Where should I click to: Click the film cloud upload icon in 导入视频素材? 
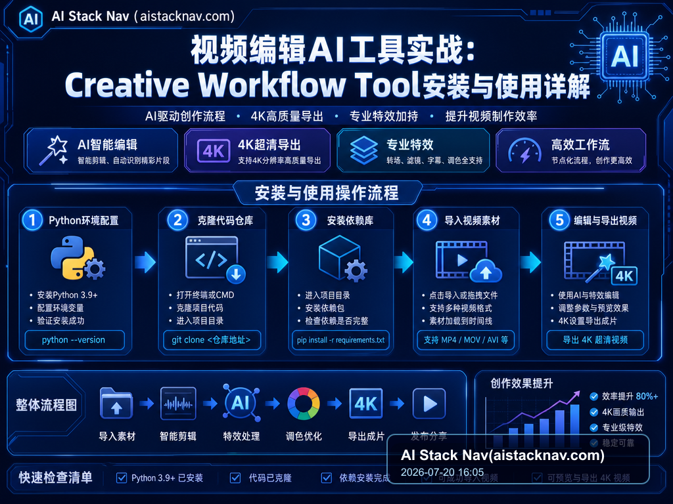(x=468, y=261)
